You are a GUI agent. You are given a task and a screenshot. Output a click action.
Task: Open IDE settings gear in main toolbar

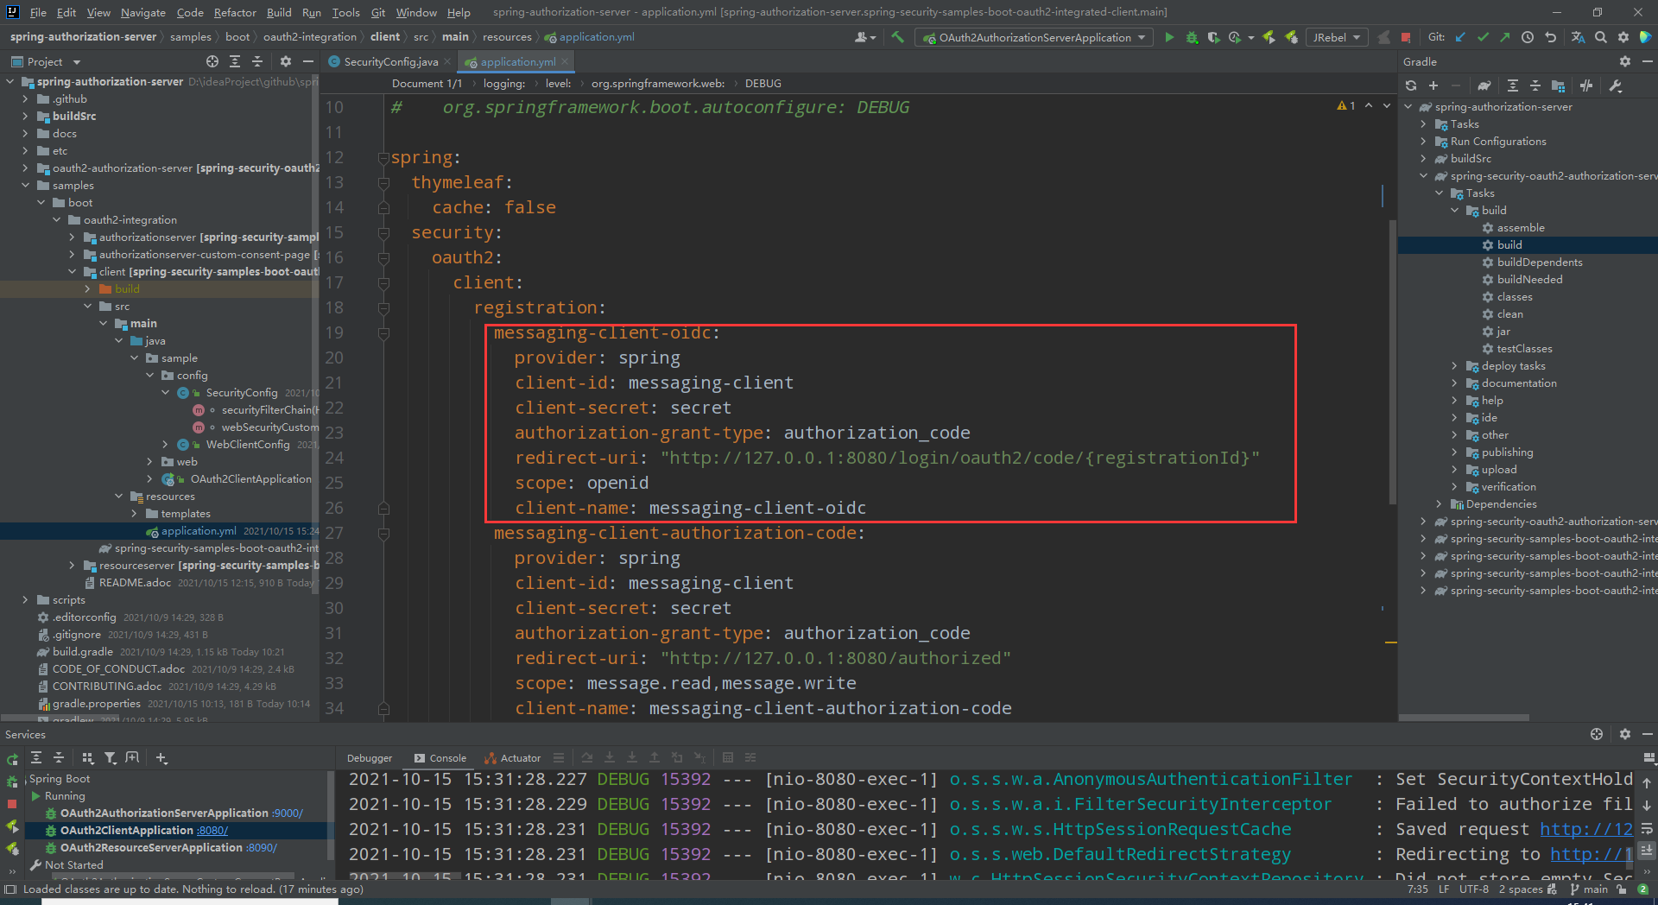[x=1623, y=37]
